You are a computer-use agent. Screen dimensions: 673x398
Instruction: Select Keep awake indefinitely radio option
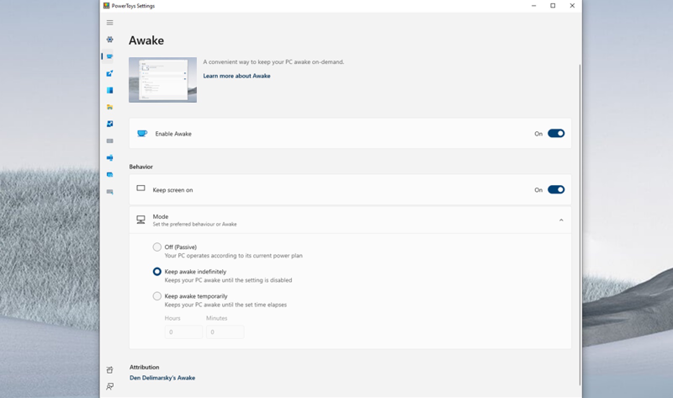[x=157, y=272]
